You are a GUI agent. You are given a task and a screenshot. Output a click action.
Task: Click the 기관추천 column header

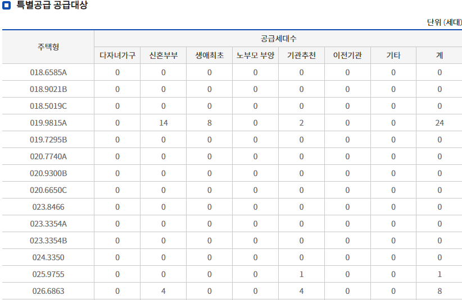(301, 56)
